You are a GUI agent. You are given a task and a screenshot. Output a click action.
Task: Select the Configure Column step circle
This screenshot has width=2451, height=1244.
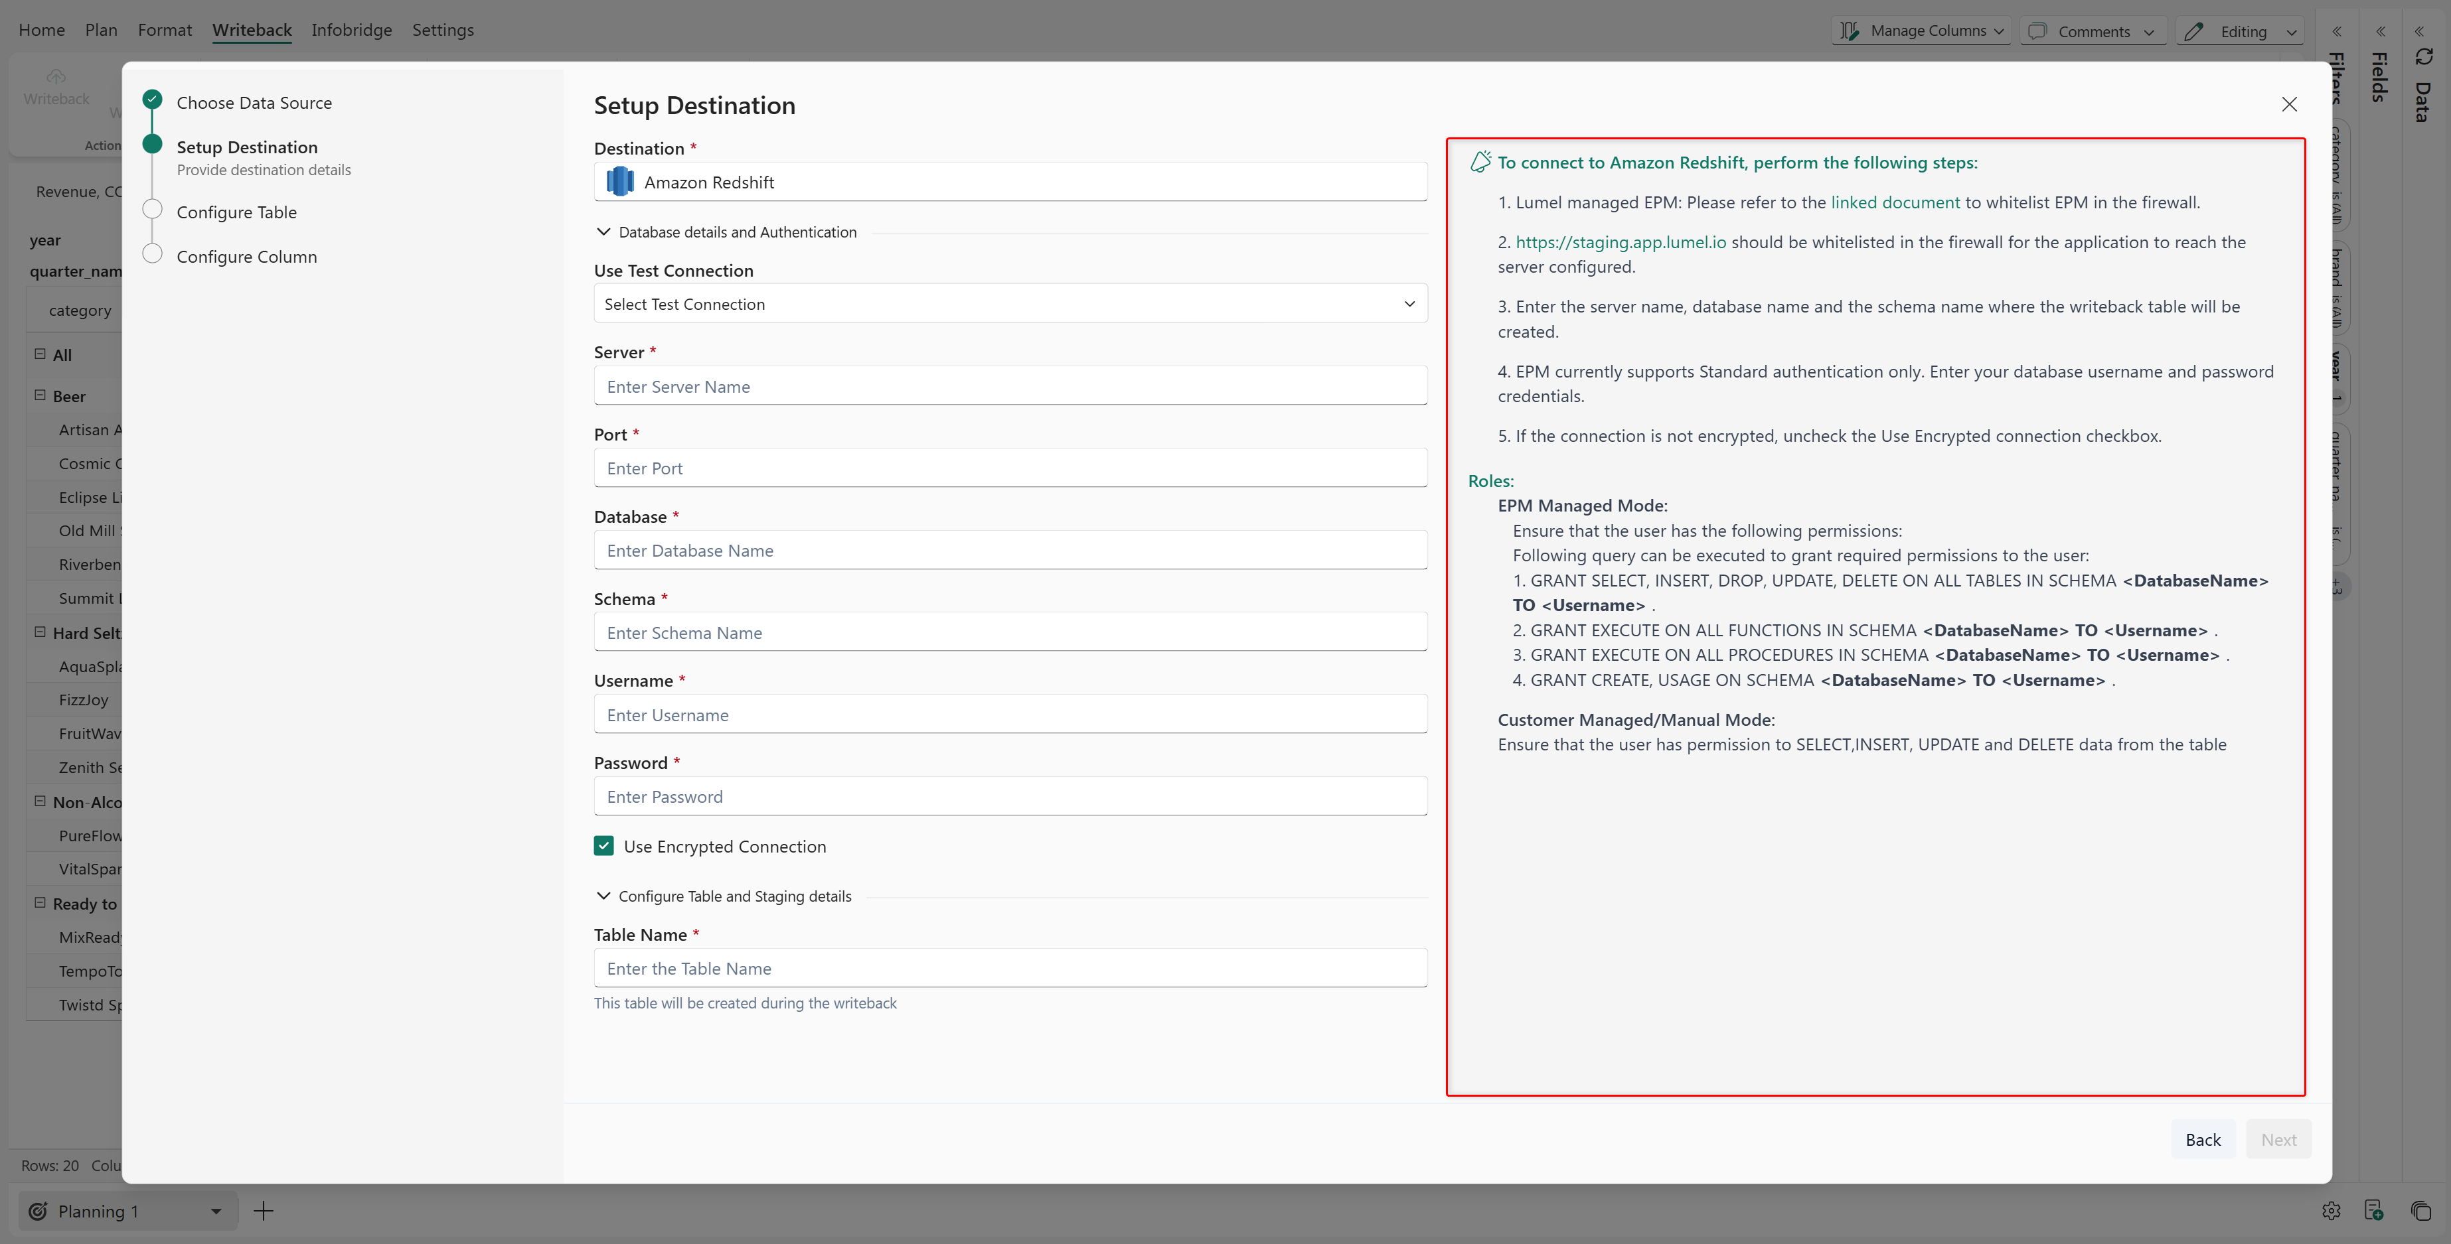[x=152, y=254]
